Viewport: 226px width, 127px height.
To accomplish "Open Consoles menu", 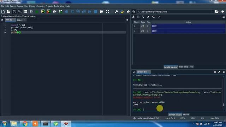I will click(x=40, y=6).
